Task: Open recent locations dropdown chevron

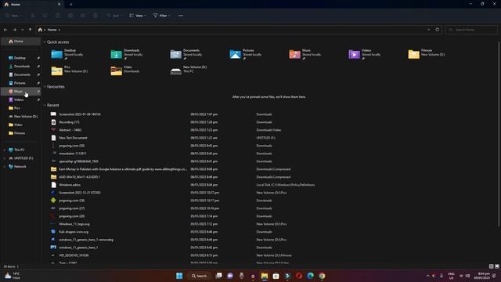Action: (22, 30)
